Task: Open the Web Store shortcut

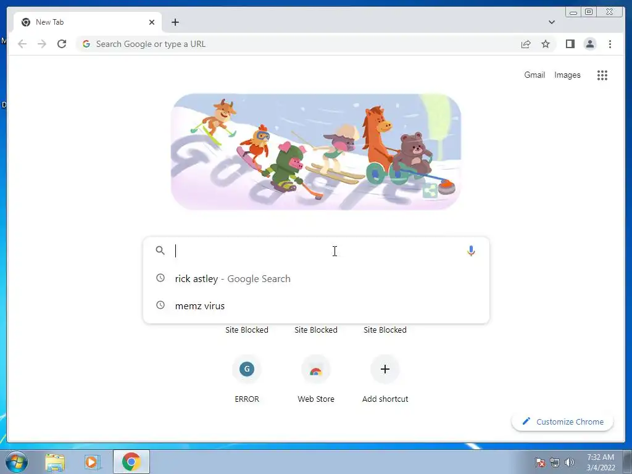Action: pyautogui.click(x=316, y=379)
